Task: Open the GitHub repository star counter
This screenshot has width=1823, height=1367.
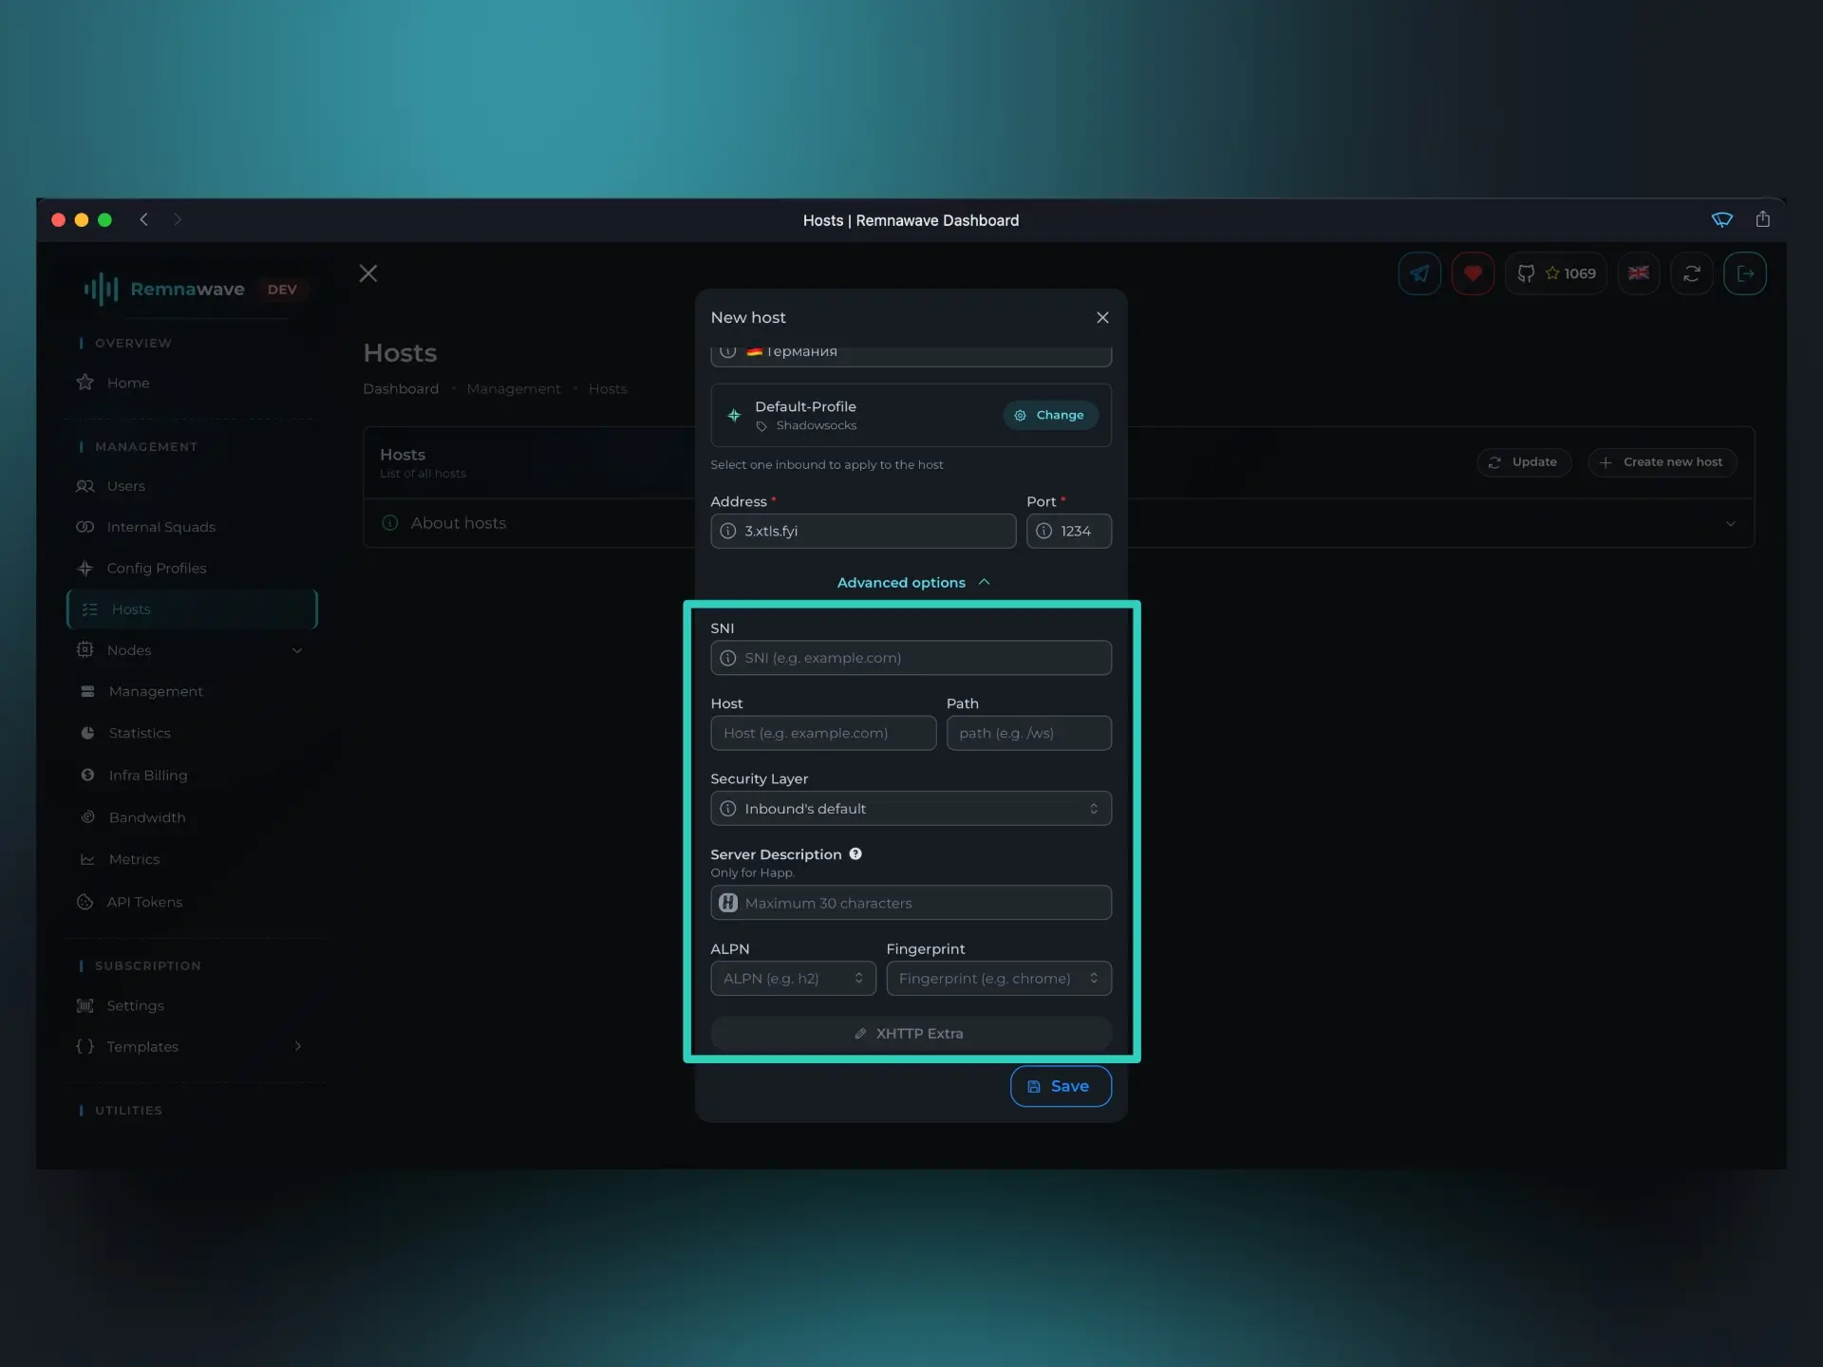Action: (1556, 273)
